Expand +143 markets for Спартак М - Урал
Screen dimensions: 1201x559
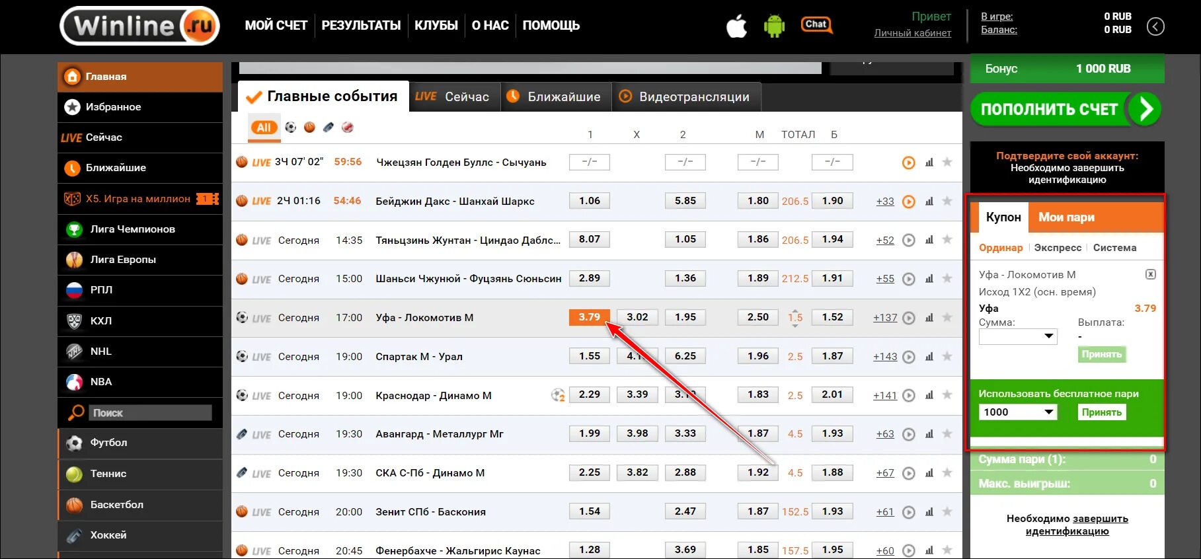[x=885, y=357]
